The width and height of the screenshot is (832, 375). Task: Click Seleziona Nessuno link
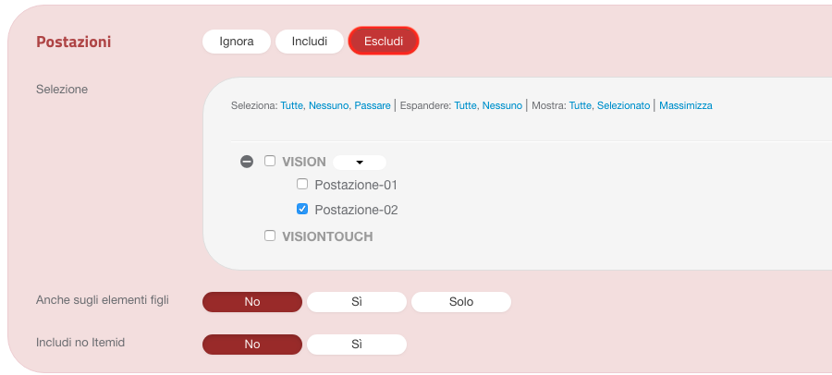point(328,105)
